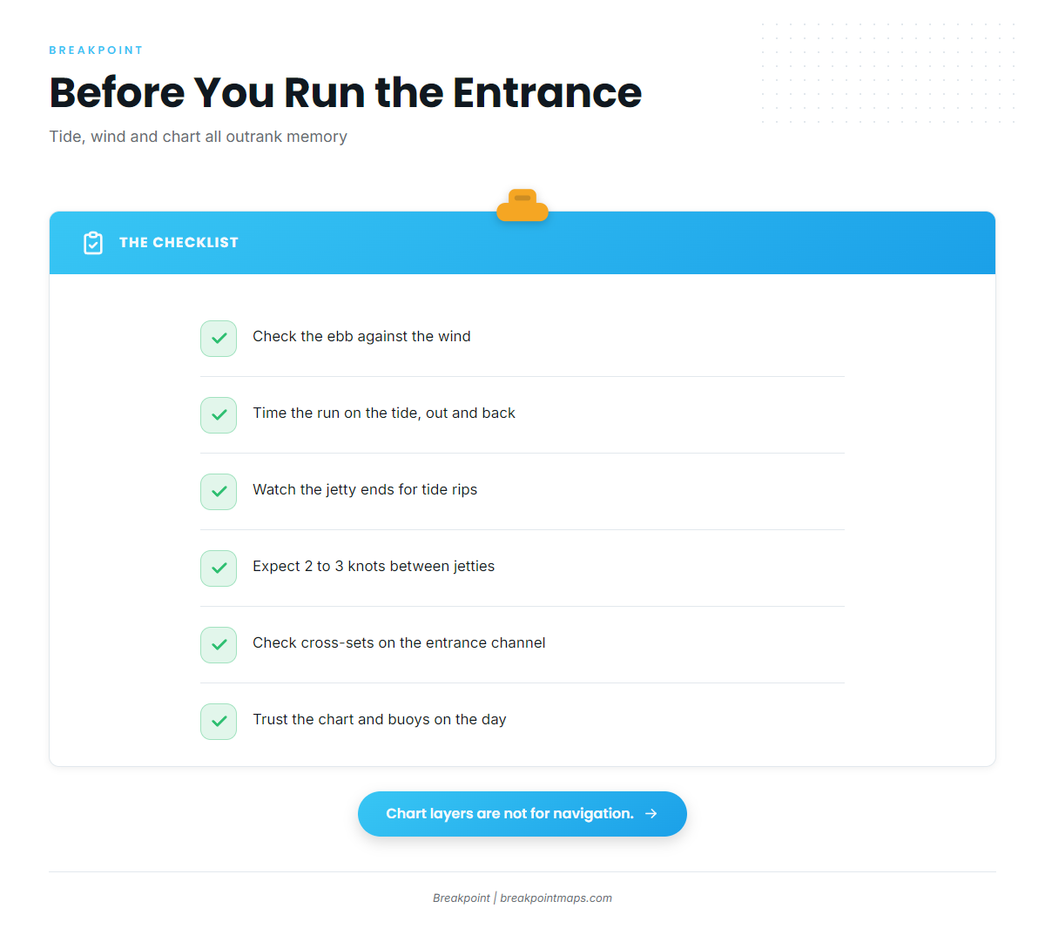The image size is (1045, 928).
Task: Click the subtitle 'Tide, wind and chart all outrank memory'
Action: click(199, 137)
